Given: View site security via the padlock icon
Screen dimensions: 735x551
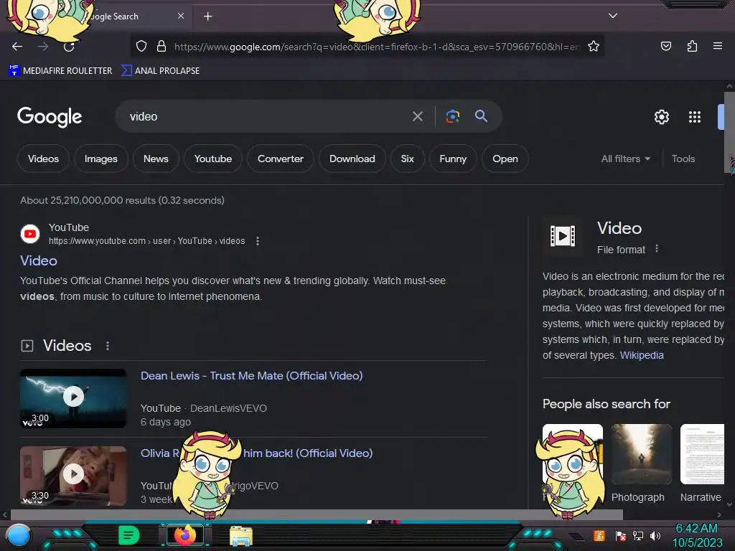Looking at the screenshot, I should [161, 46].
